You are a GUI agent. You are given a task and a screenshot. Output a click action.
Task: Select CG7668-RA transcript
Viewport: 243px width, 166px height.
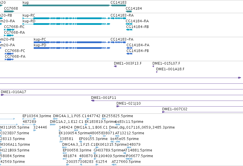click(x=9, y=35)
